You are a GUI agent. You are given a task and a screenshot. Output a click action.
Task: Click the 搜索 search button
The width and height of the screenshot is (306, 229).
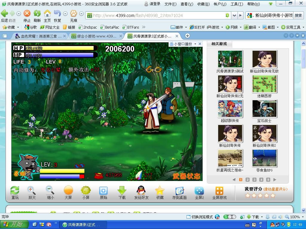click(298, 16)
